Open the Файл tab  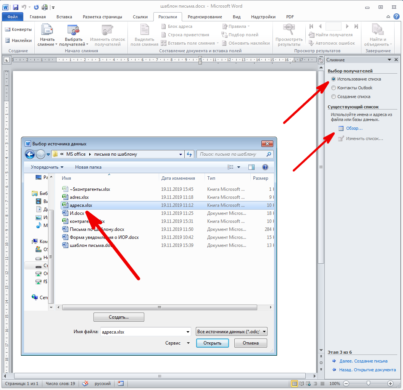tap(13, 17)
